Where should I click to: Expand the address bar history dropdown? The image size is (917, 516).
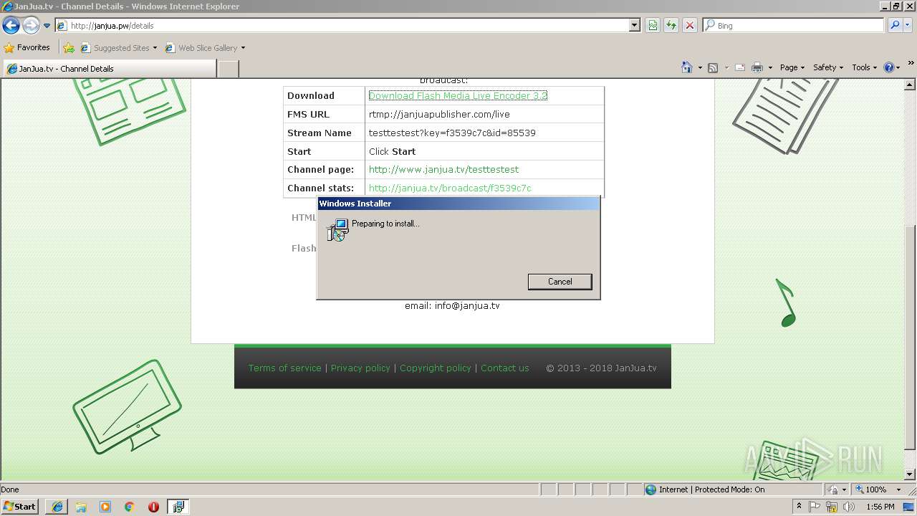(x=635, y=26)
